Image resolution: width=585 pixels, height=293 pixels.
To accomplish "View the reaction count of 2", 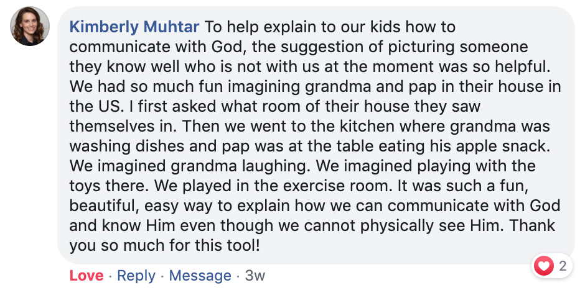I will click(x=563, y=266).
